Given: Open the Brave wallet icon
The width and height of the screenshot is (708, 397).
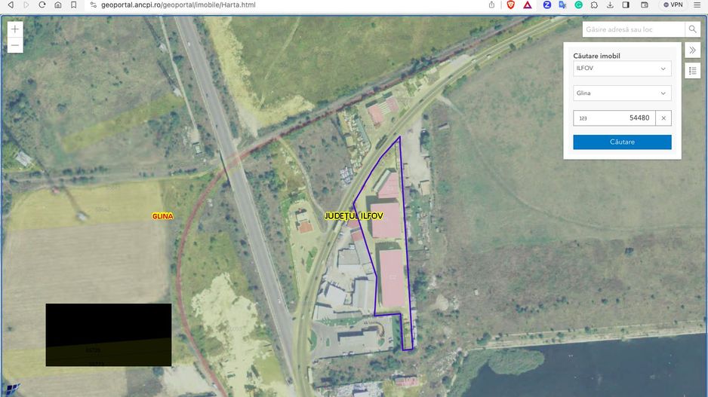Looking at the screenshot, I should click(x=645, y=5).
